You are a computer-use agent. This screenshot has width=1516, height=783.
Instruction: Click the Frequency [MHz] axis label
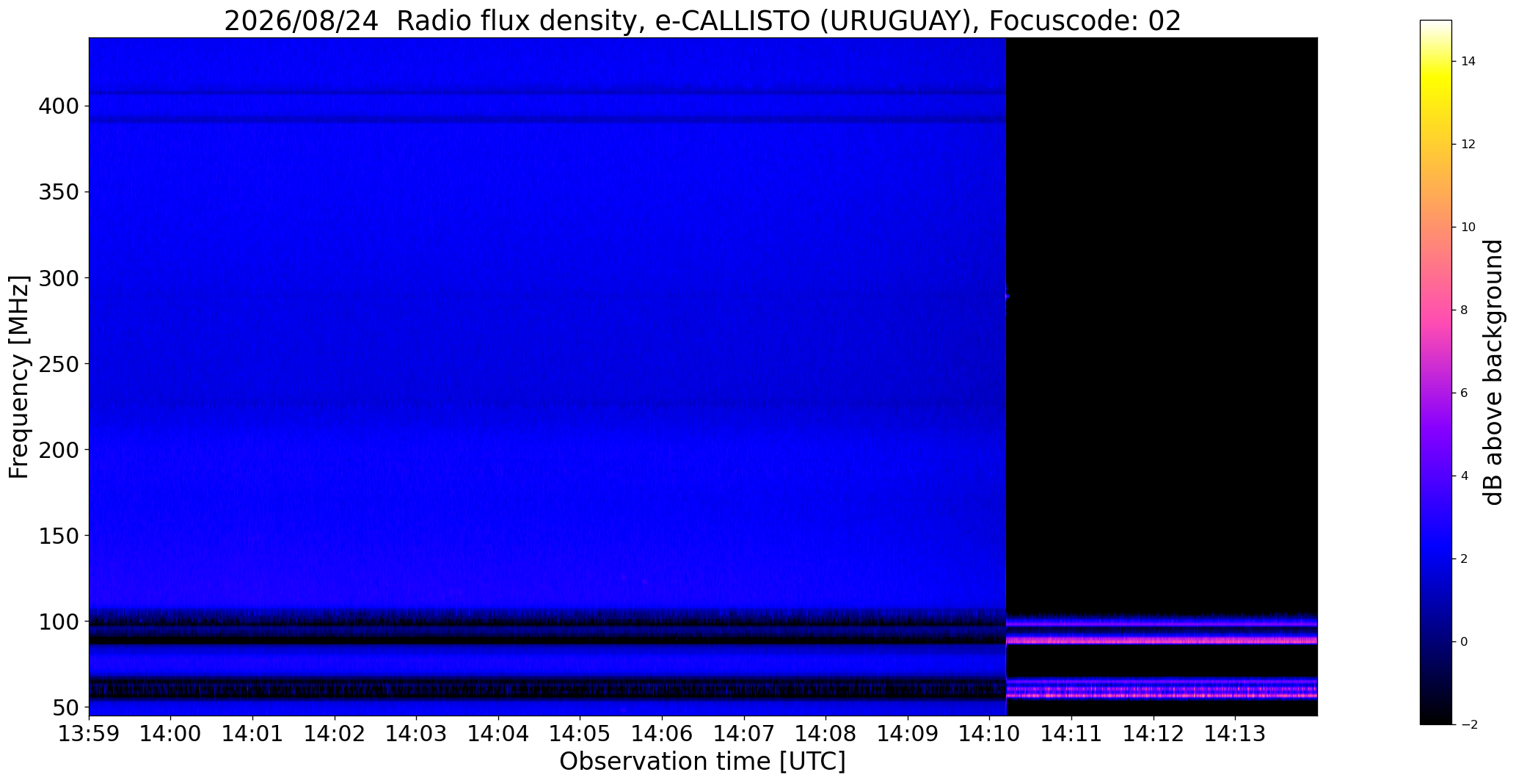click(19, 377)
